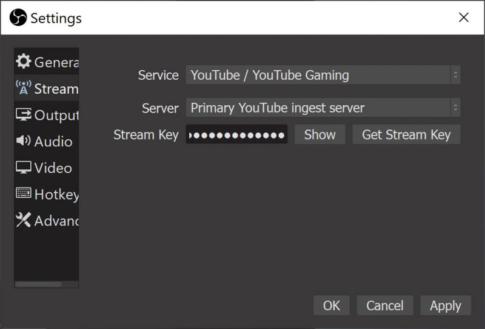Image resolution: width=485 pixels, height=329 pixels.
Task: Confirm settings with OK
Action: [332, 305]
